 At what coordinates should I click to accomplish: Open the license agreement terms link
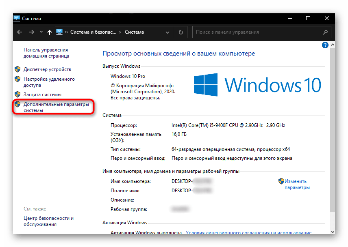[x=248, y=232]
